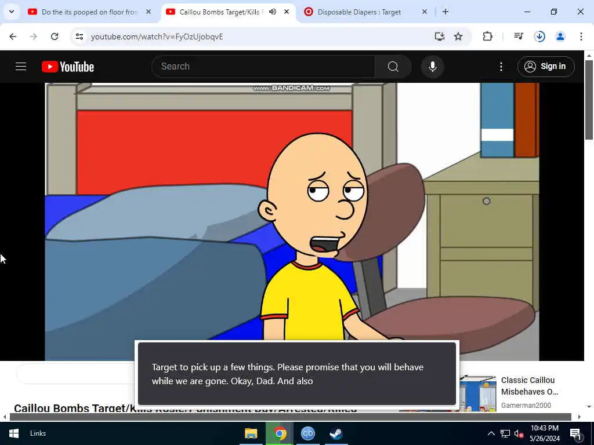Click the horizontal scrollbar thumb
The image size is (594, 445).
coord(290,417)
